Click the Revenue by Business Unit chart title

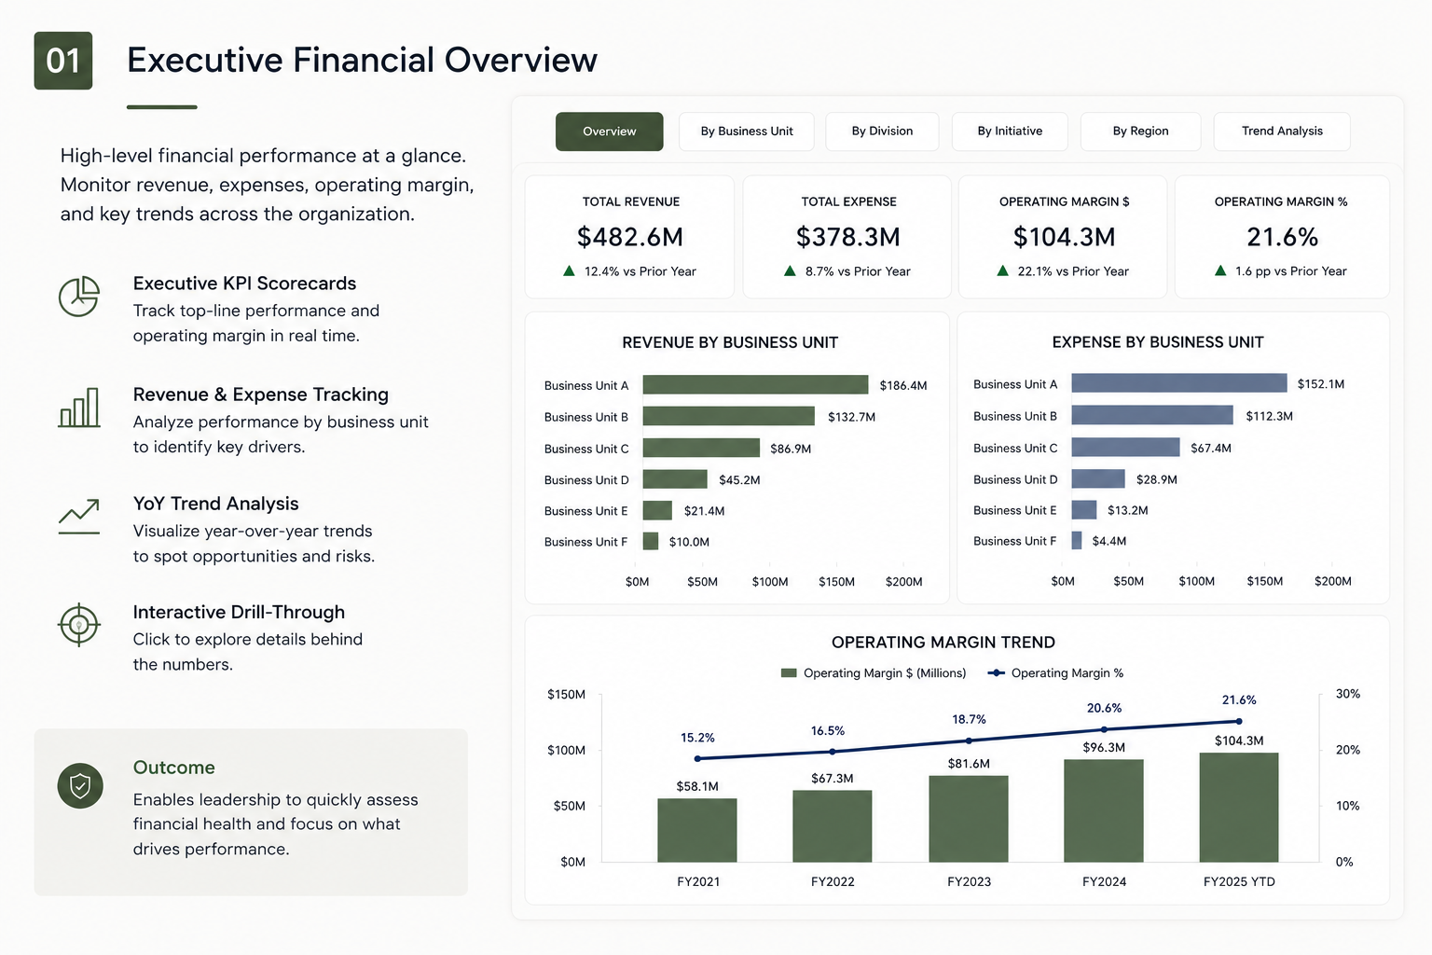[730, 342]
